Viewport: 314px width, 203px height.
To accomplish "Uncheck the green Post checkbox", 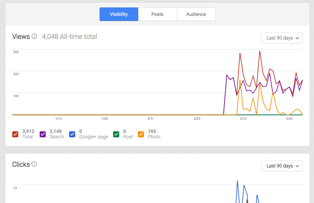I will (116, 134).
